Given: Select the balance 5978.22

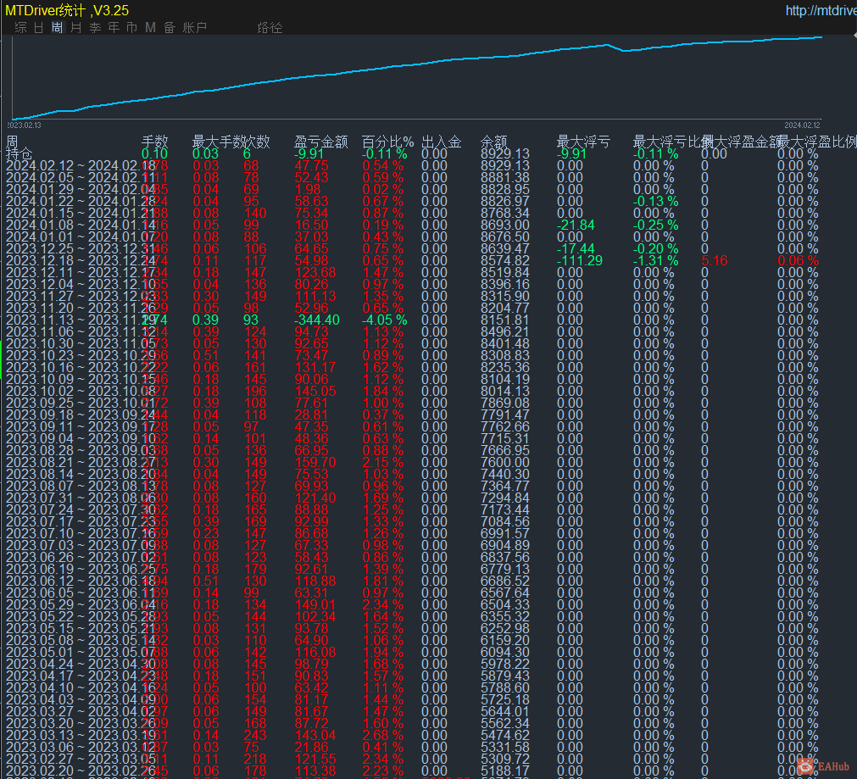Looking at the screenshot, I should pyautogui.click(x=505, y=665).
